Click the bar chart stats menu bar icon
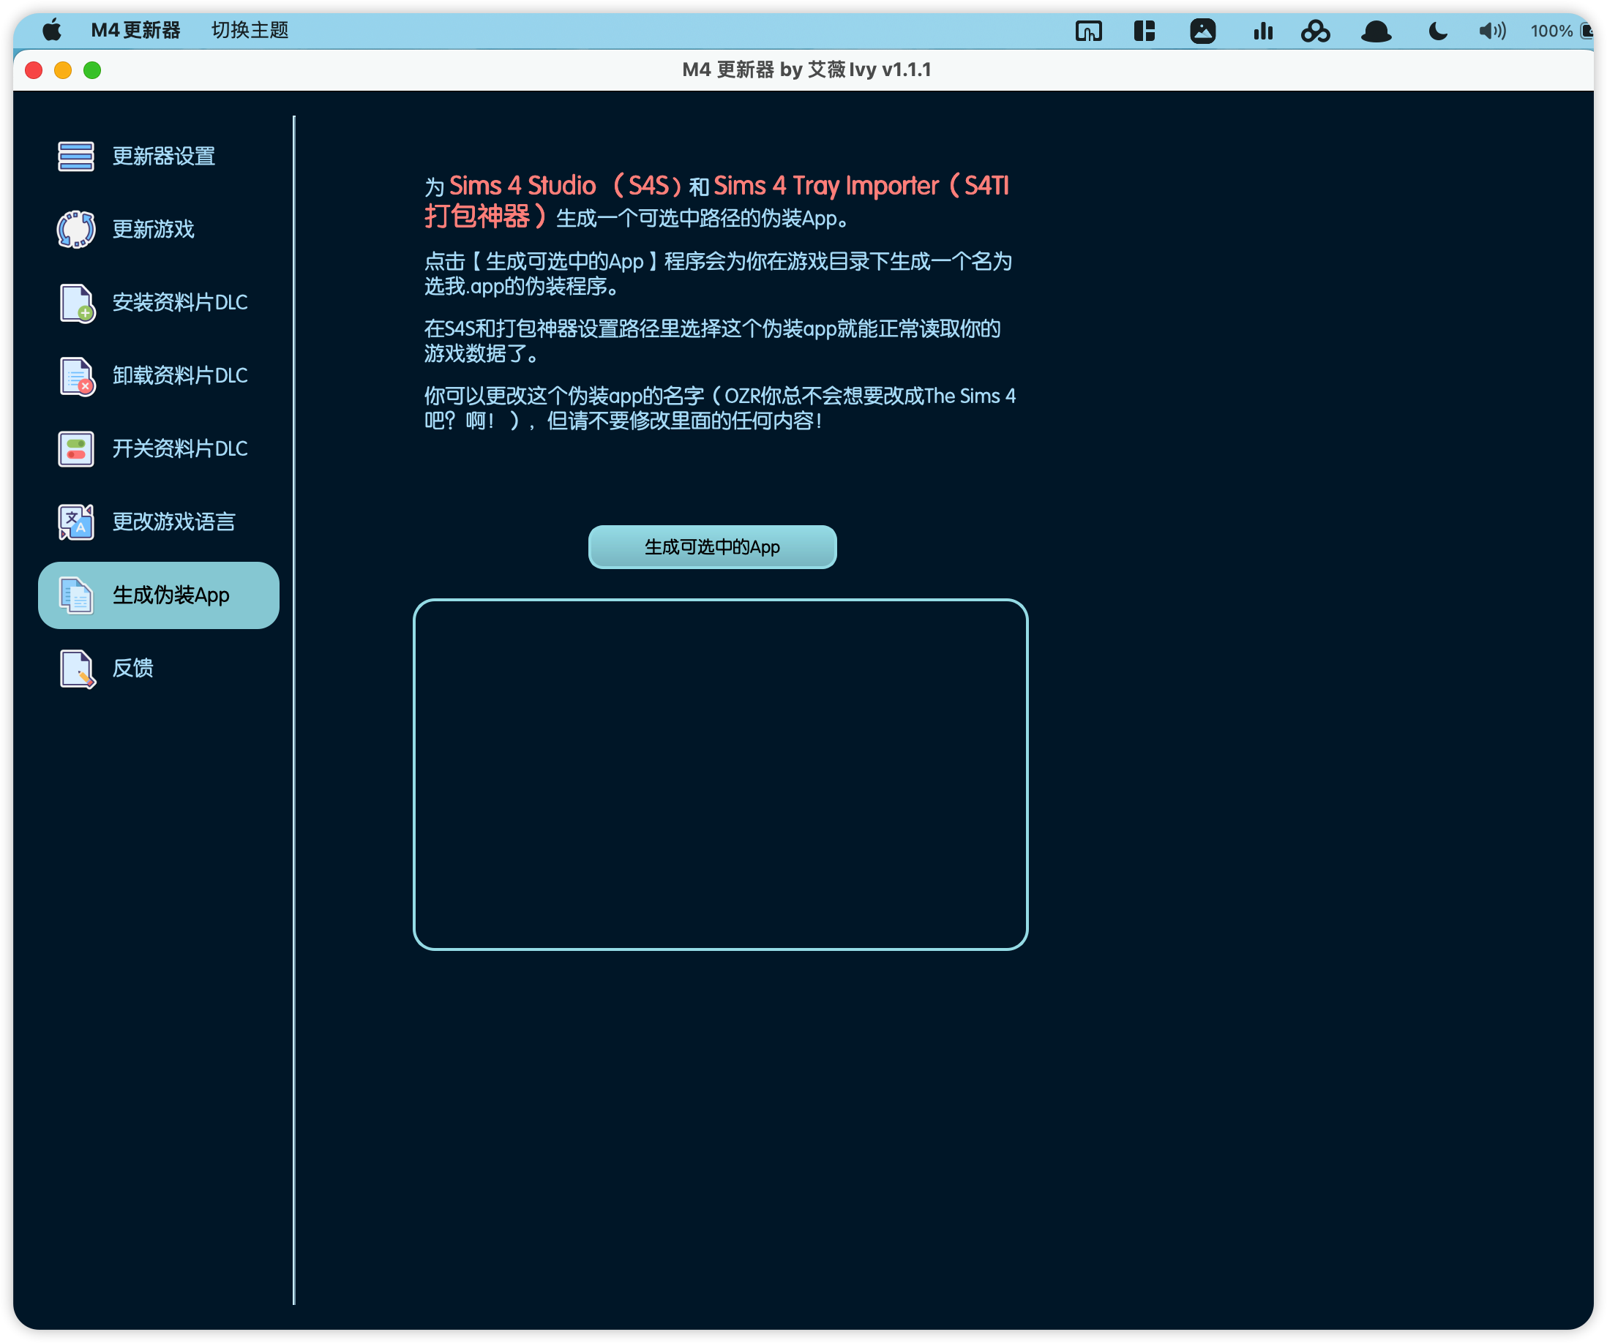1607x1343 pixels. point(1262,31)
